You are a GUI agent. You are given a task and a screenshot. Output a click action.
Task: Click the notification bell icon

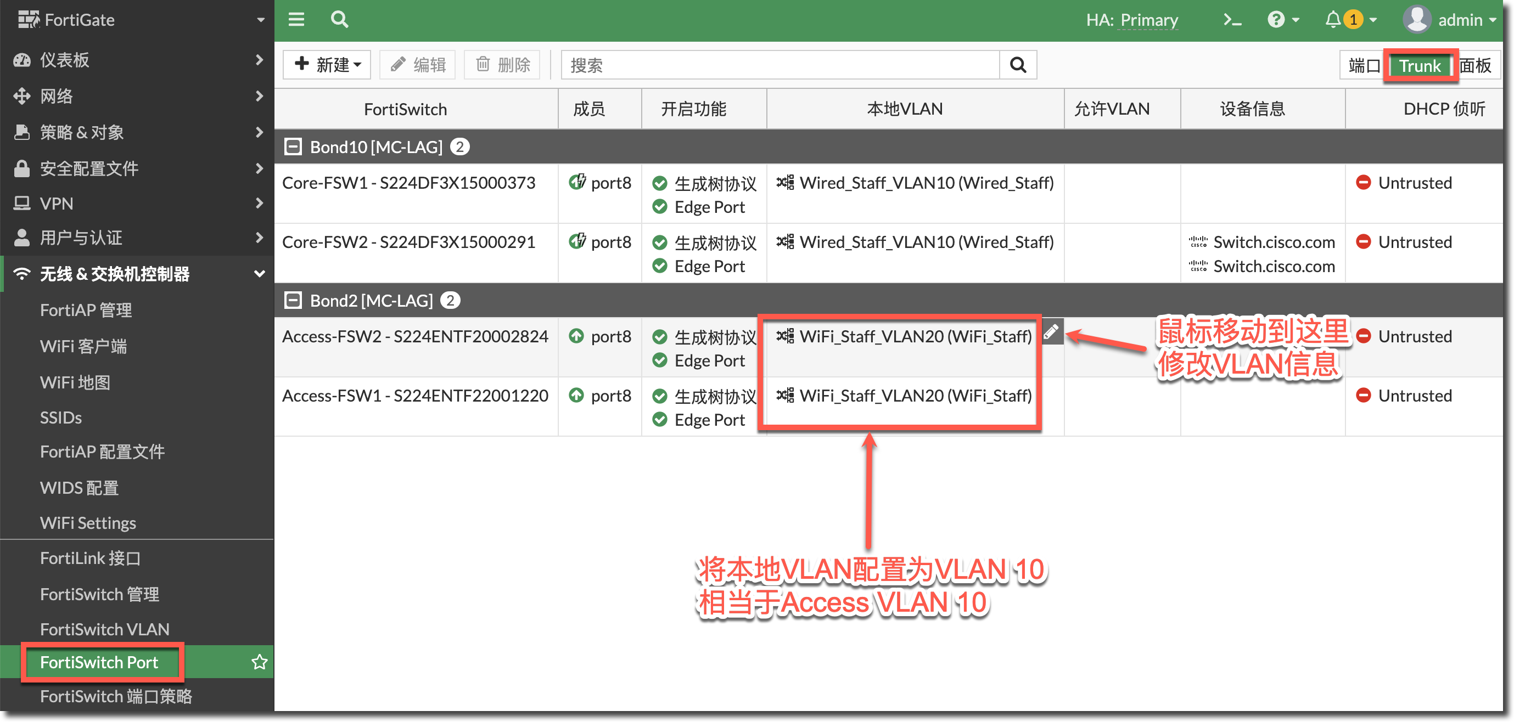pos(1332,20)
